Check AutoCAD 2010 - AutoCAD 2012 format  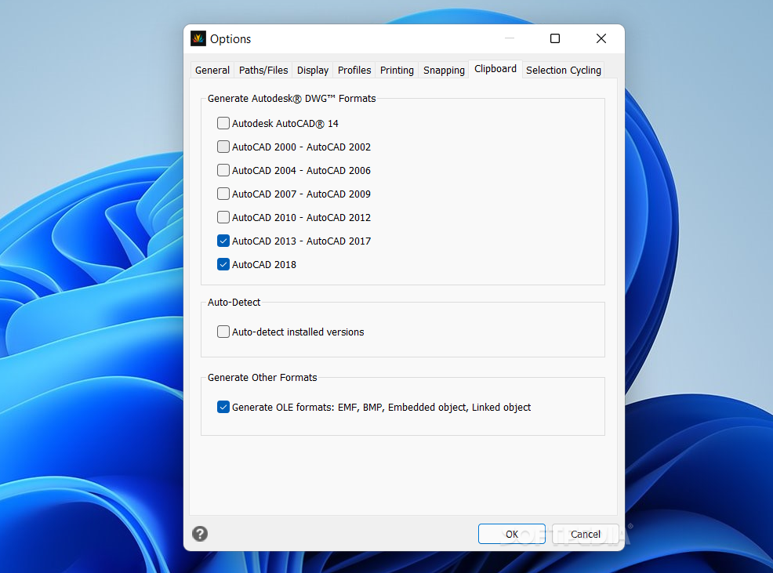pyautogui.click(x=223, y=217)
